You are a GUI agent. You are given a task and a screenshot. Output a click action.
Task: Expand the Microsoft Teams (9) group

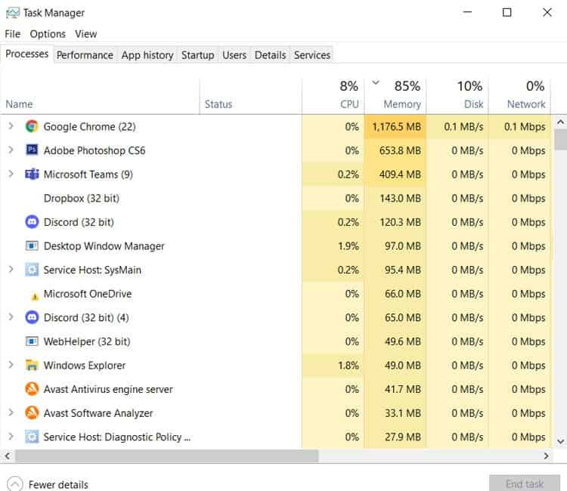point(11,174)
